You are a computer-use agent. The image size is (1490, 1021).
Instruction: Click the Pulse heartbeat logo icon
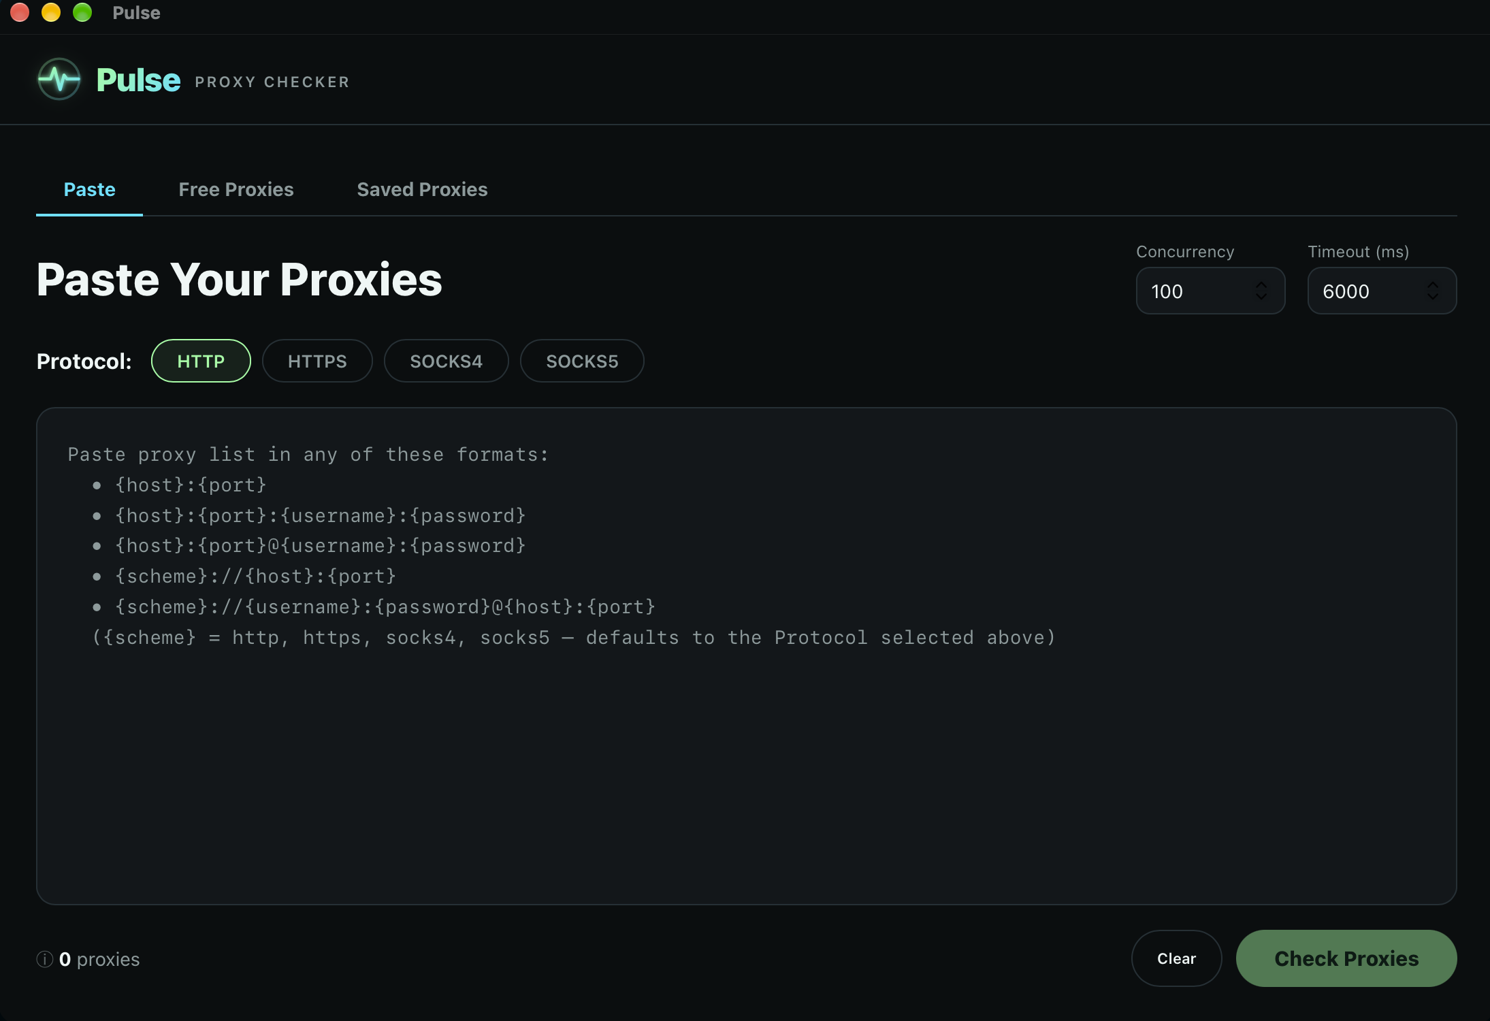pos(59,80)
